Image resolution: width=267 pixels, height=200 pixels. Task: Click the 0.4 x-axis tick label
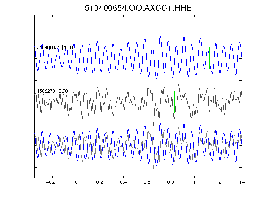tap(123, 182)
